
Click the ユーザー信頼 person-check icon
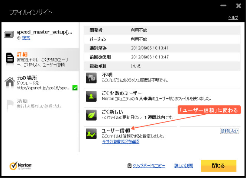91,134
